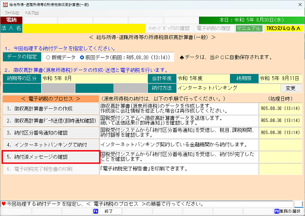Click the description of 電子納税完了報告書 printing
Screen dimensions: 305x216
[179, 169]
